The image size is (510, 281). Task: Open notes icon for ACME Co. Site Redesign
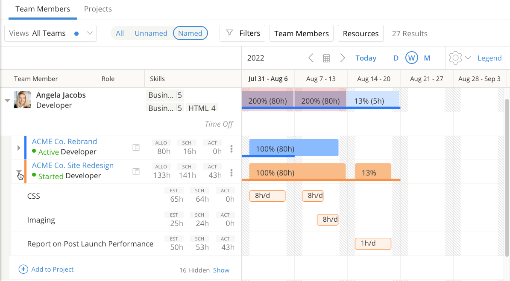[x=136, y=171]
